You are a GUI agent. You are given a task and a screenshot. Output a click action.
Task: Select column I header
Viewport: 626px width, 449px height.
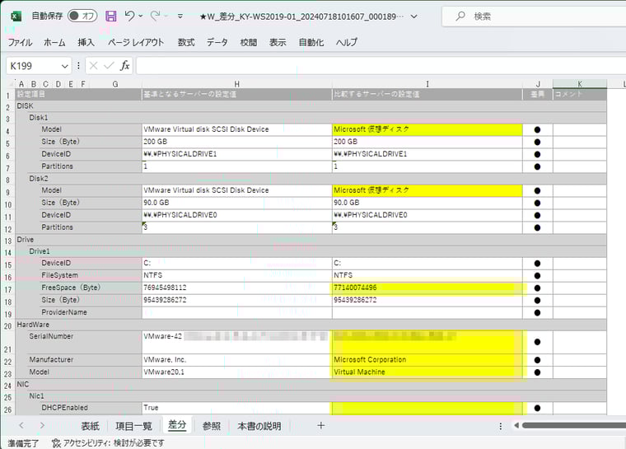tap(427, 84)
